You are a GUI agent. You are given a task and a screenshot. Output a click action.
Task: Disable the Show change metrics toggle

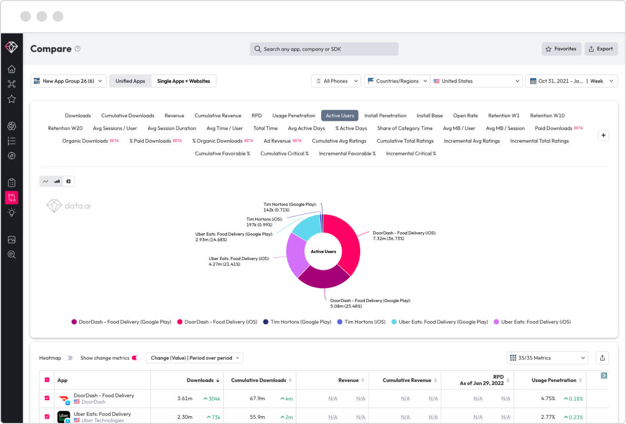point(134,358)
